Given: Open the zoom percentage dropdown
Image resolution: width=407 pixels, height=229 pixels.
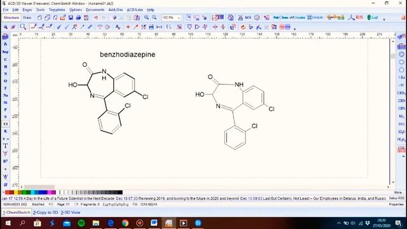Looking at the screenshot, I should [x=179, y=18].
